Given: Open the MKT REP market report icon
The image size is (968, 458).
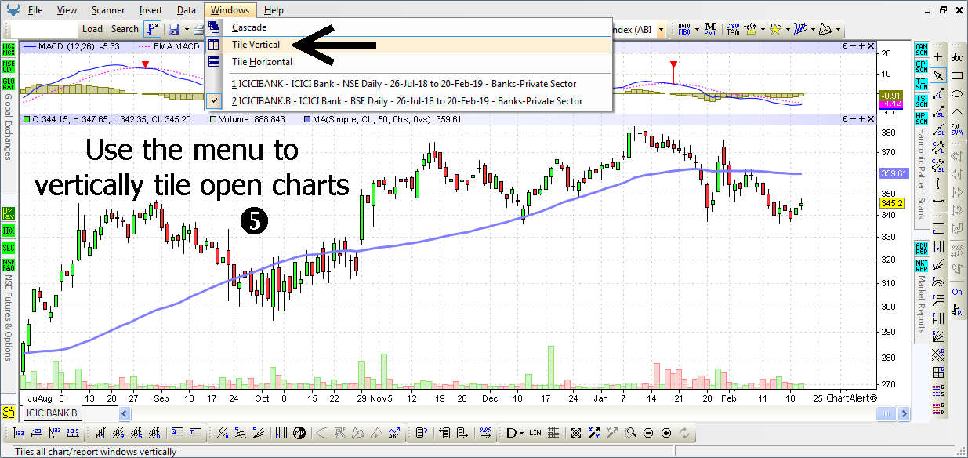Looking at the screenshot, I should coord(922,265).
